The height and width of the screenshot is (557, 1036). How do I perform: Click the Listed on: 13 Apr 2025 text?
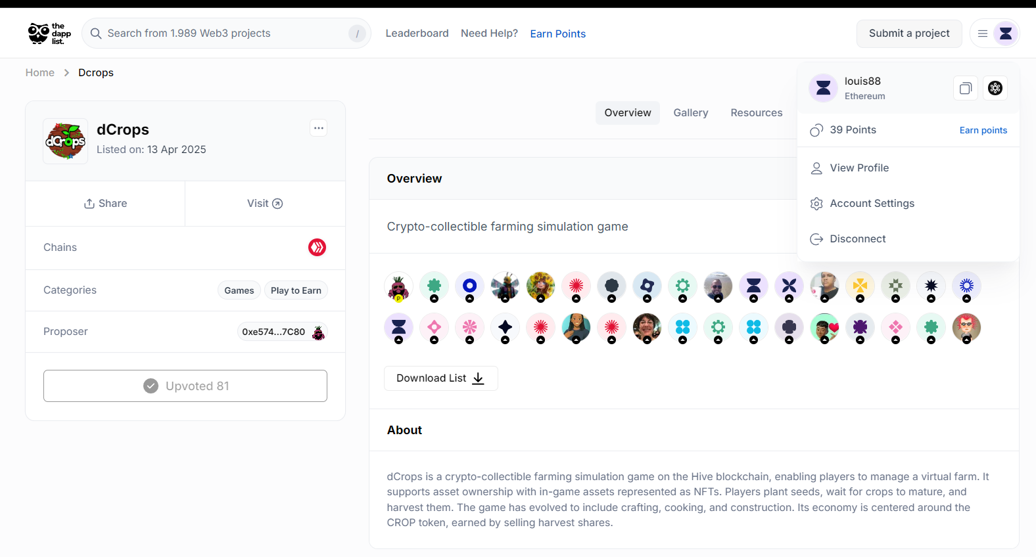[151, 150]
